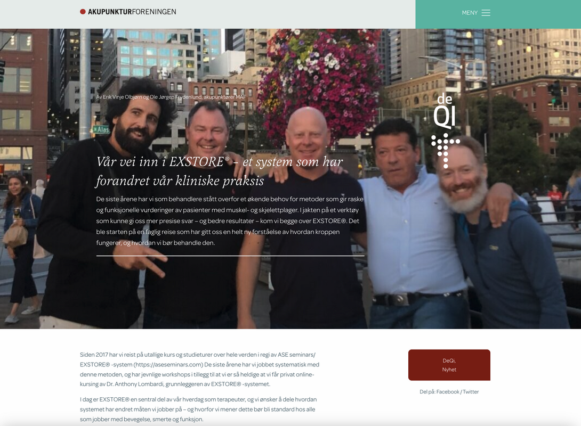Share article via Facebook link

click(448, 391)
